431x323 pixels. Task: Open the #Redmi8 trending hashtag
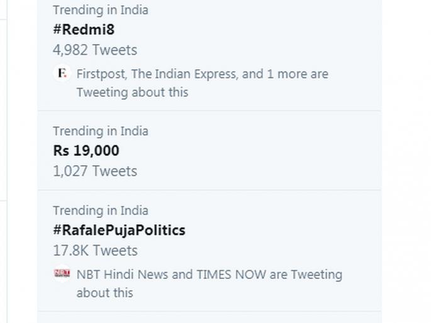coord(84,30)
